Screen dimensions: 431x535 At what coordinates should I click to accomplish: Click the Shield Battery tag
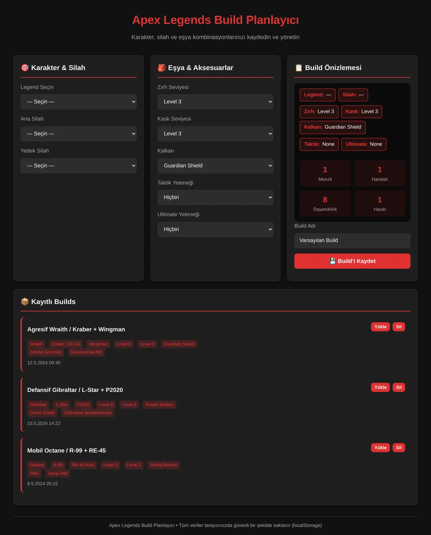(164, 465)
